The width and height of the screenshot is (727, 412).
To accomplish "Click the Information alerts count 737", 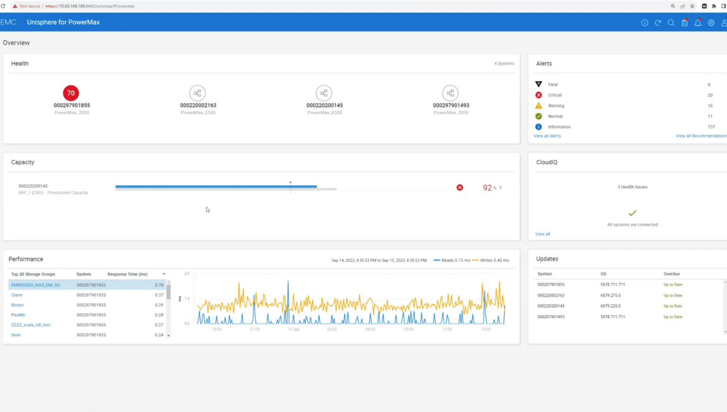I will [x=711, y=127].
